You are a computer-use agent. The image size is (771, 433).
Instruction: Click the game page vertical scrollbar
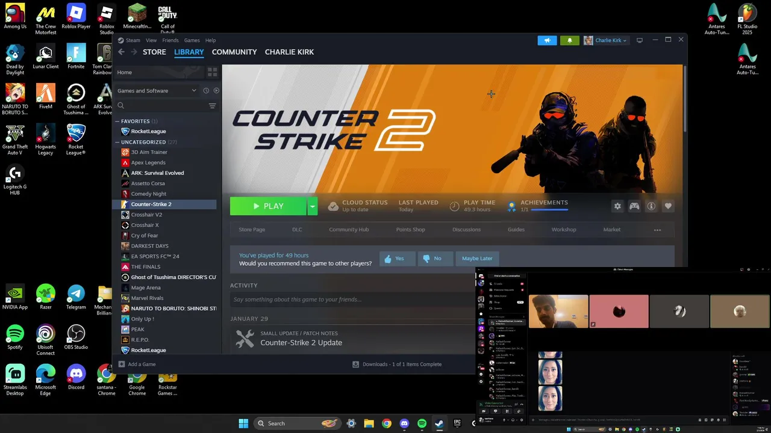click(685, 99)
